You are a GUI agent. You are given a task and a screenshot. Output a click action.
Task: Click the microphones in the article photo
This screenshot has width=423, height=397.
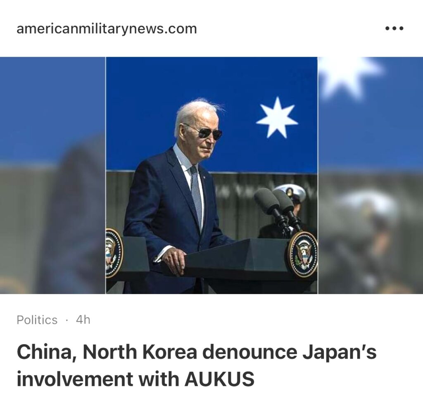click(x=278, y=209)
